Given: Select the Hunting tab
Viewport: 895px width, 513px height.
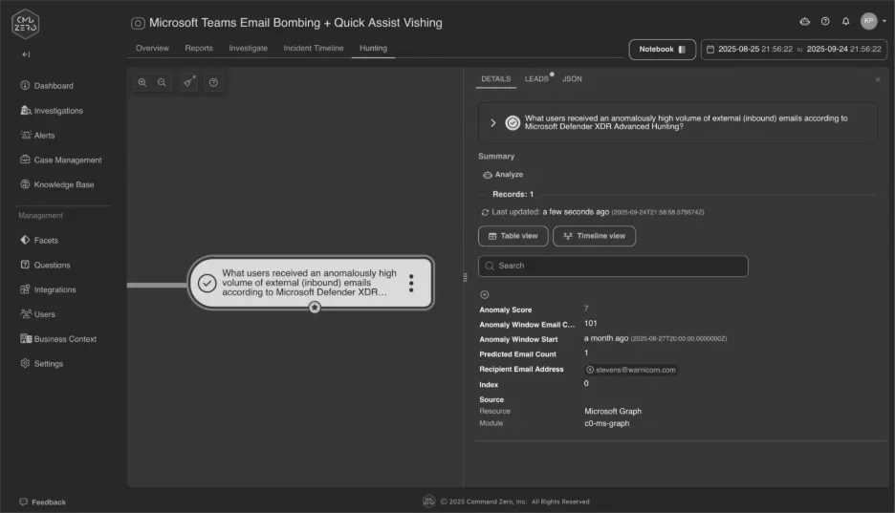Looking at the screenshot, I should [x=373, y=49].
